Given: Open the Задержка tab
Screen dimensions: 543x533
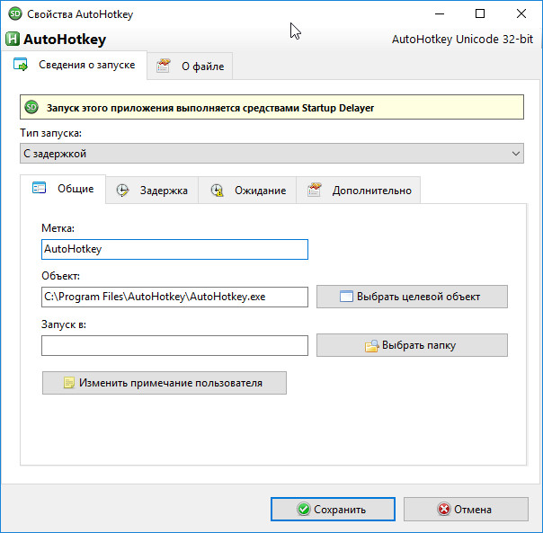Looking at the screenshot, I should tap(152, 191).
